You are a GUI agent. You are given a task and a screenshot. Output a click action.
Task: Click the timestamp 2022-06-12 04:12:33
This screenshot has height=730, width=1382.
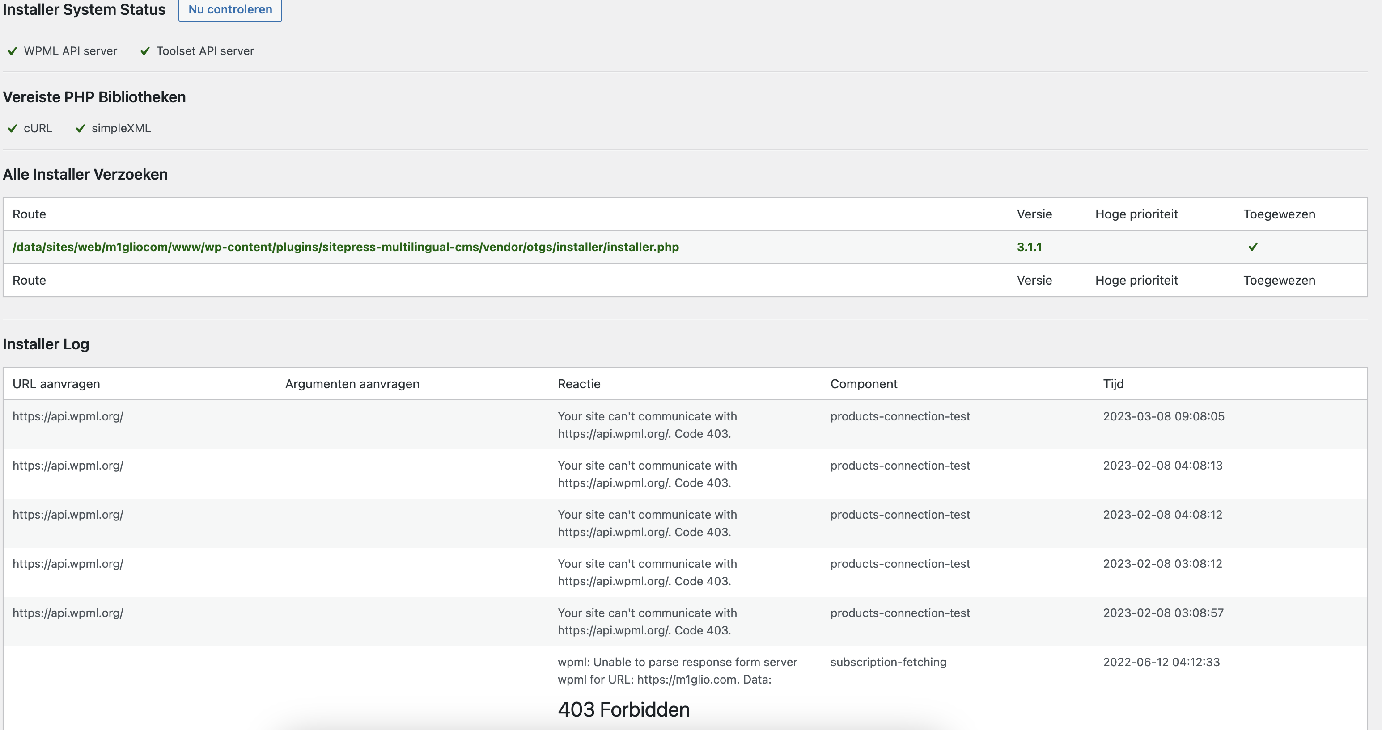[1162, 663]
